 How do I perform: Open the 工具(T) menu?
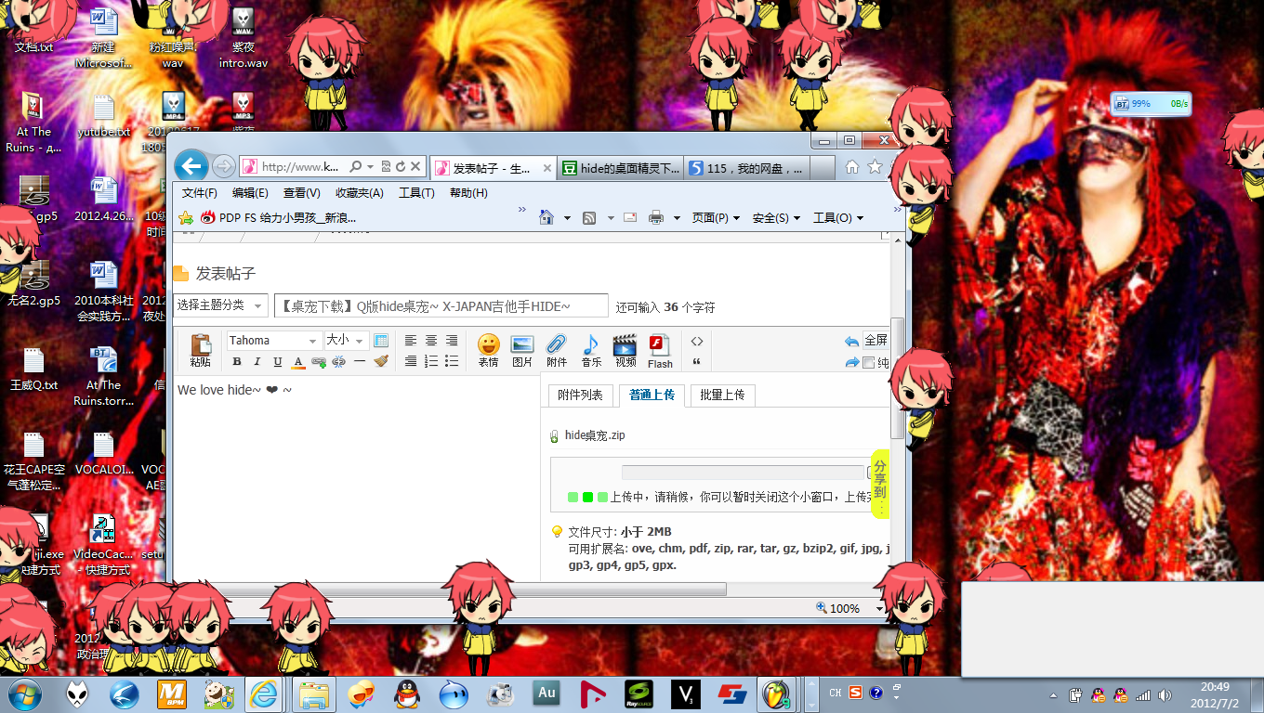[x=416, y=193]
